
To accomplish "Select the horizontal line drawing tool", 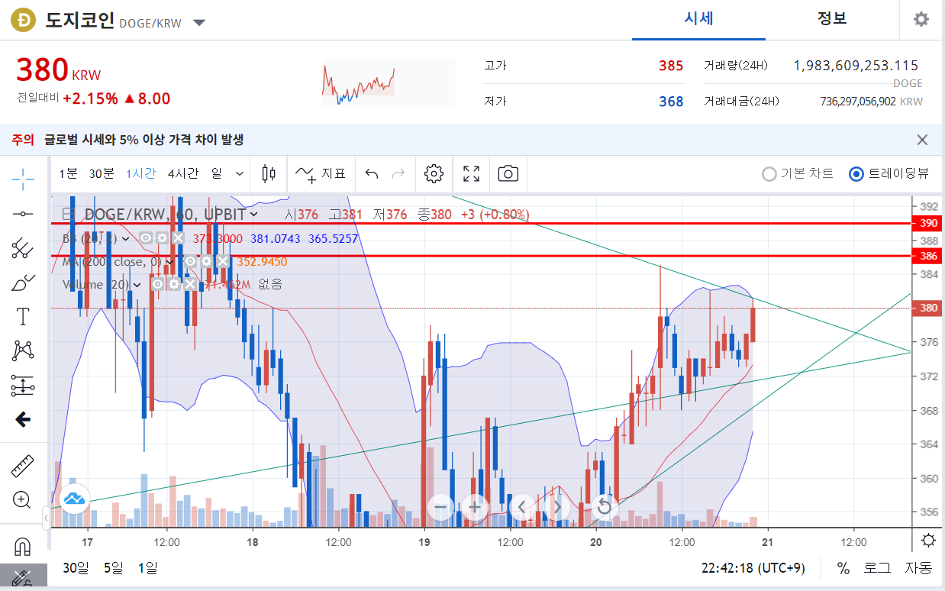I will click(23, 214).
